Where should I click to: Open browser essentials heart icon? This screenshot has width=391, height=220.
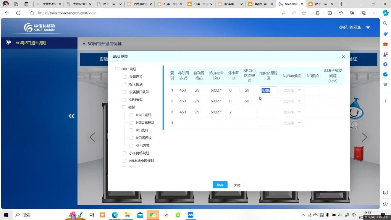[364, 13]
